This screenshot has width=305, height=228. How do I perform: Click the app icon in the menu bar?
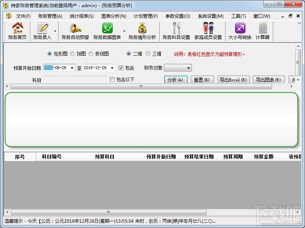(9, 16)
